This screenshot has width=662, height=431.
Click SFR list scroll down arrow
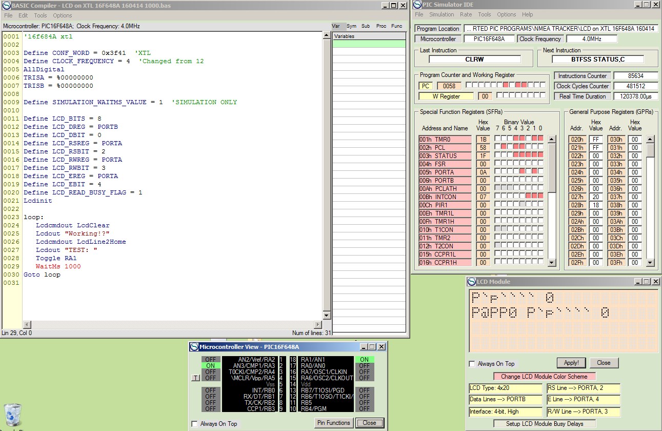pyautogui.click(x=552, y=263)
